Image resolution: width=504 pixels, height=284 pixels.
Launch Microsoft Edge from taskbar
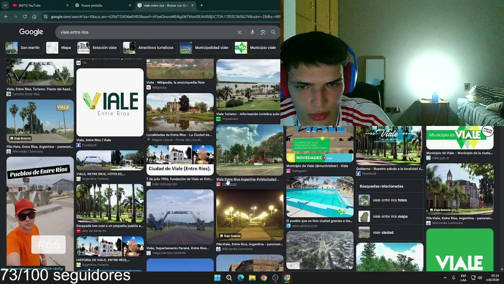(x=241, y=278)
